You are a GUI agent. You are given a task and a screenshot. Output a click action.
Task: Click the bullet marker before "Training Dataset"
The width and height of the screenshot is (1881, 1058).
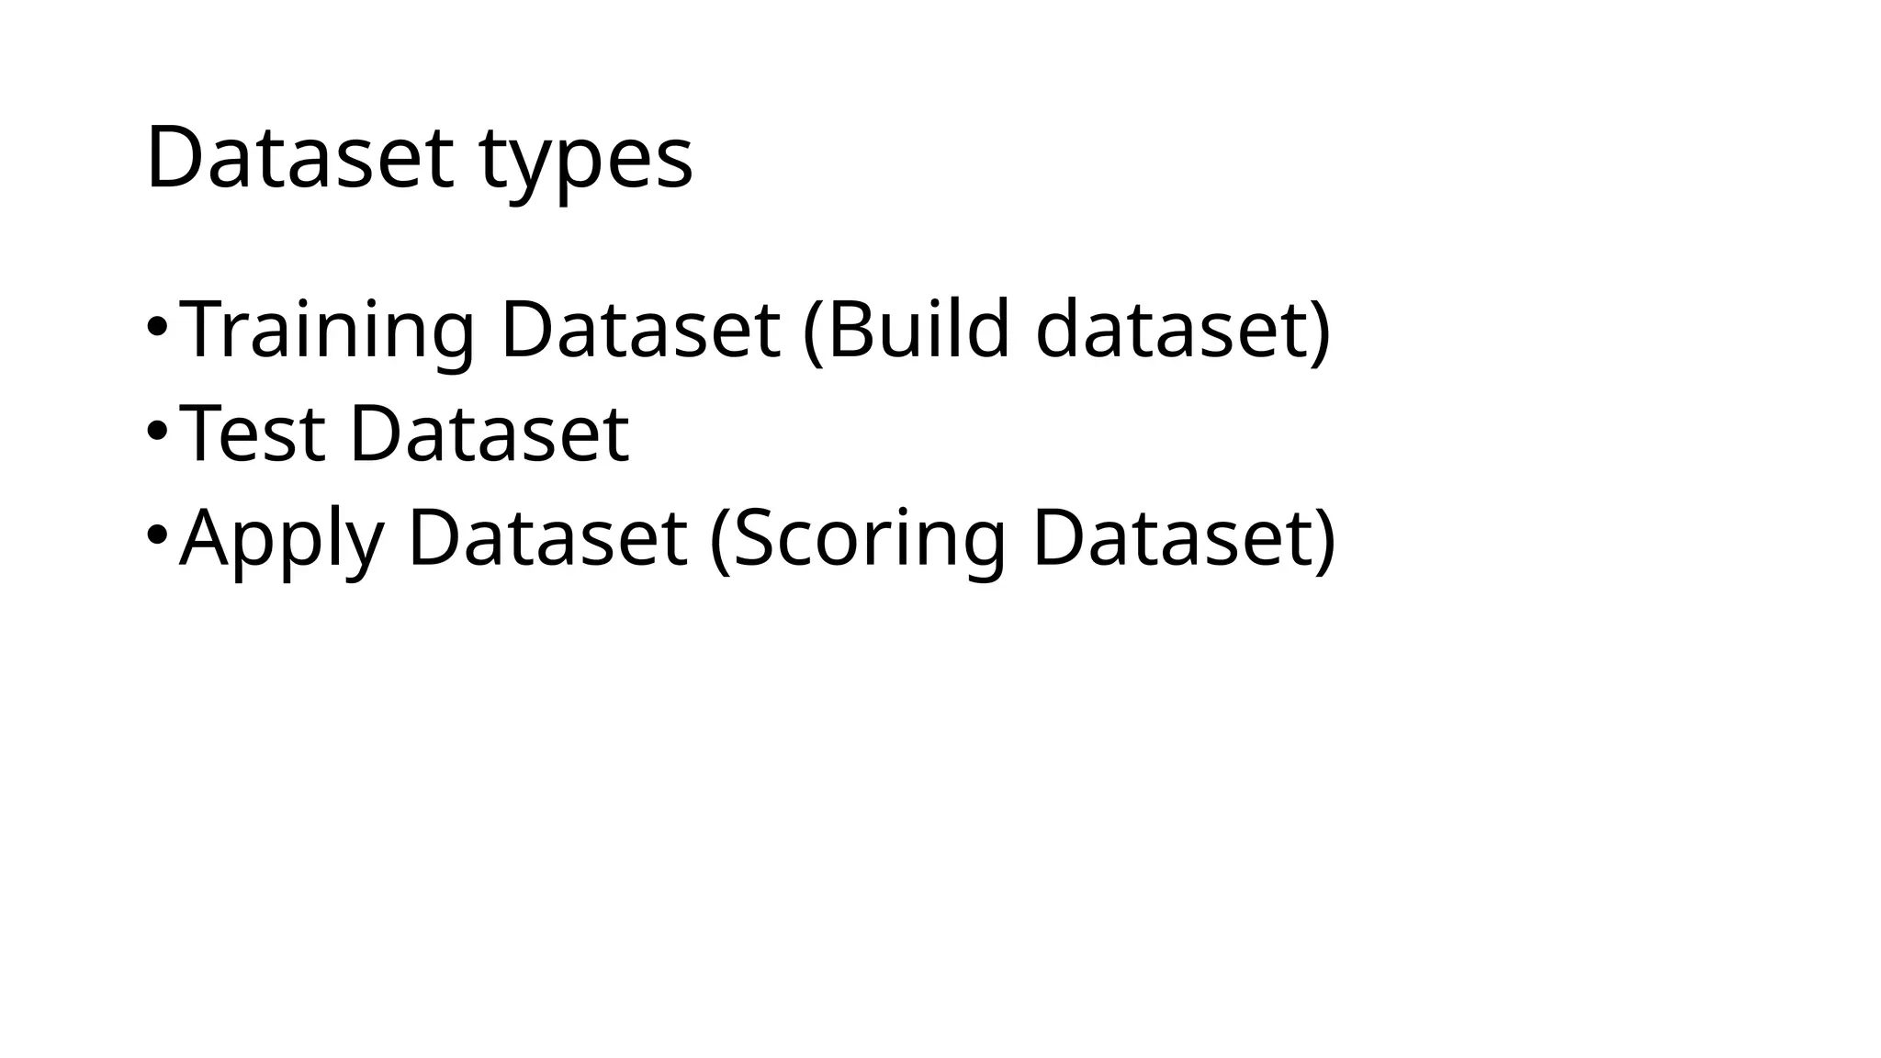[x=156, y=326]
